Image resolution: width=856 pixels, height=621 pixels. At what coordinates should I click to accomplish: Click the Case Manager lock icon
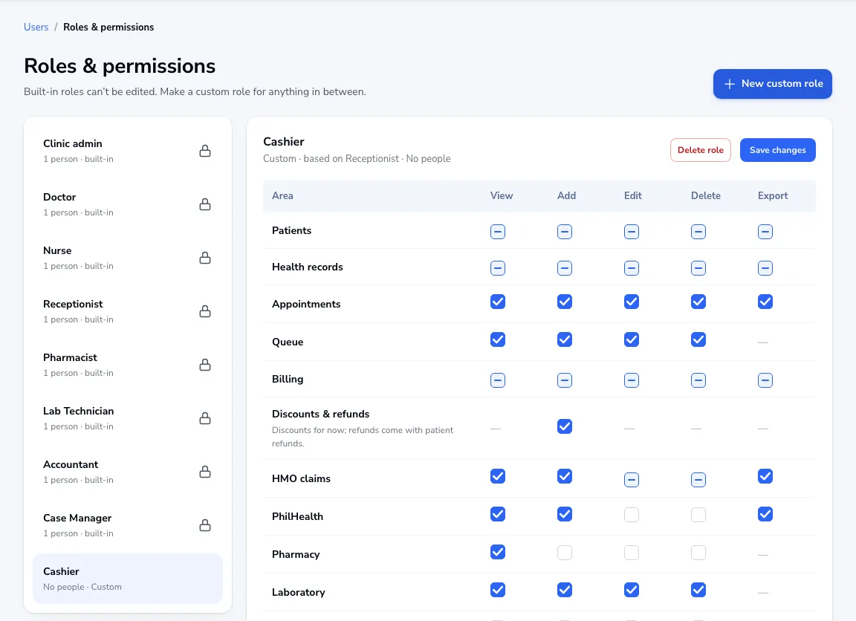pos(205,525)
